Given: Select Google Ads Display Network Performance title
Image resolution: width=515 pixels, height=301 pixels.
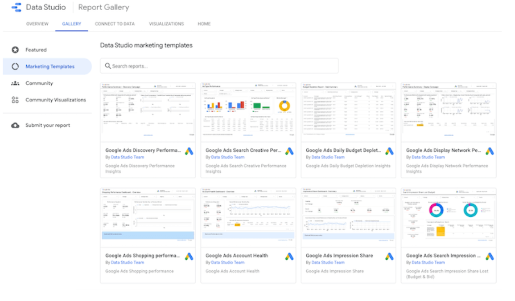Looking at the screenshot, I should coord(443,150).
